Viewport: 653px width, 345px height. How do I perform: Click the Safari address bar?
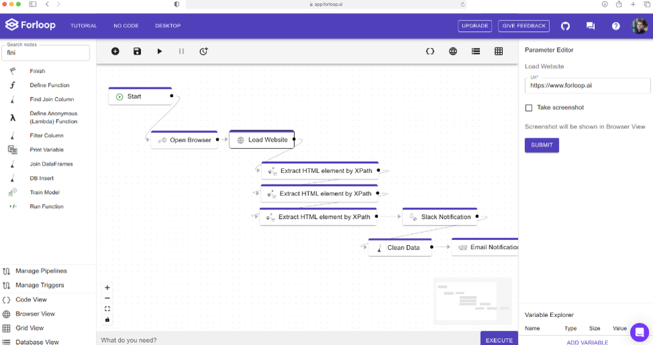coord(326,4)
